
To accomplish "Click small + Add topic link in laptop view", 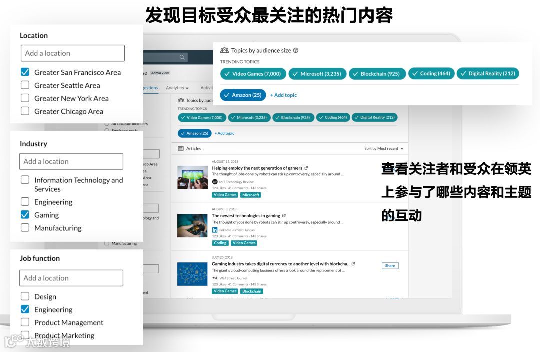I will (x=224, y=133).
